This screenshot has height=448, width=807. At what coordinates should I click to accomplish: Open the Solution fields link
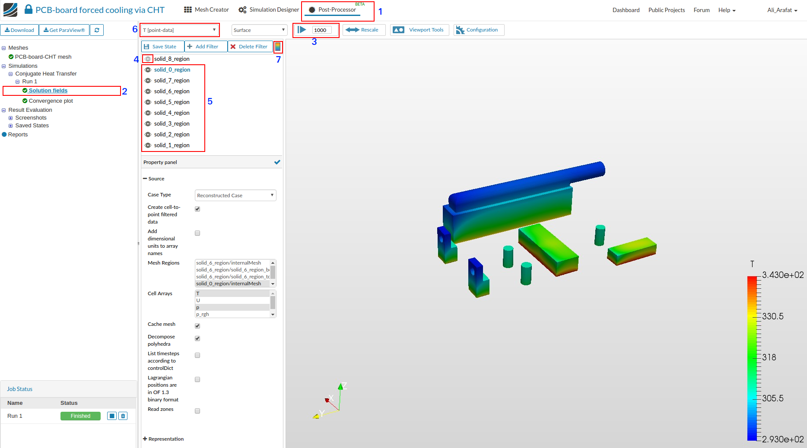pos(48,91)
